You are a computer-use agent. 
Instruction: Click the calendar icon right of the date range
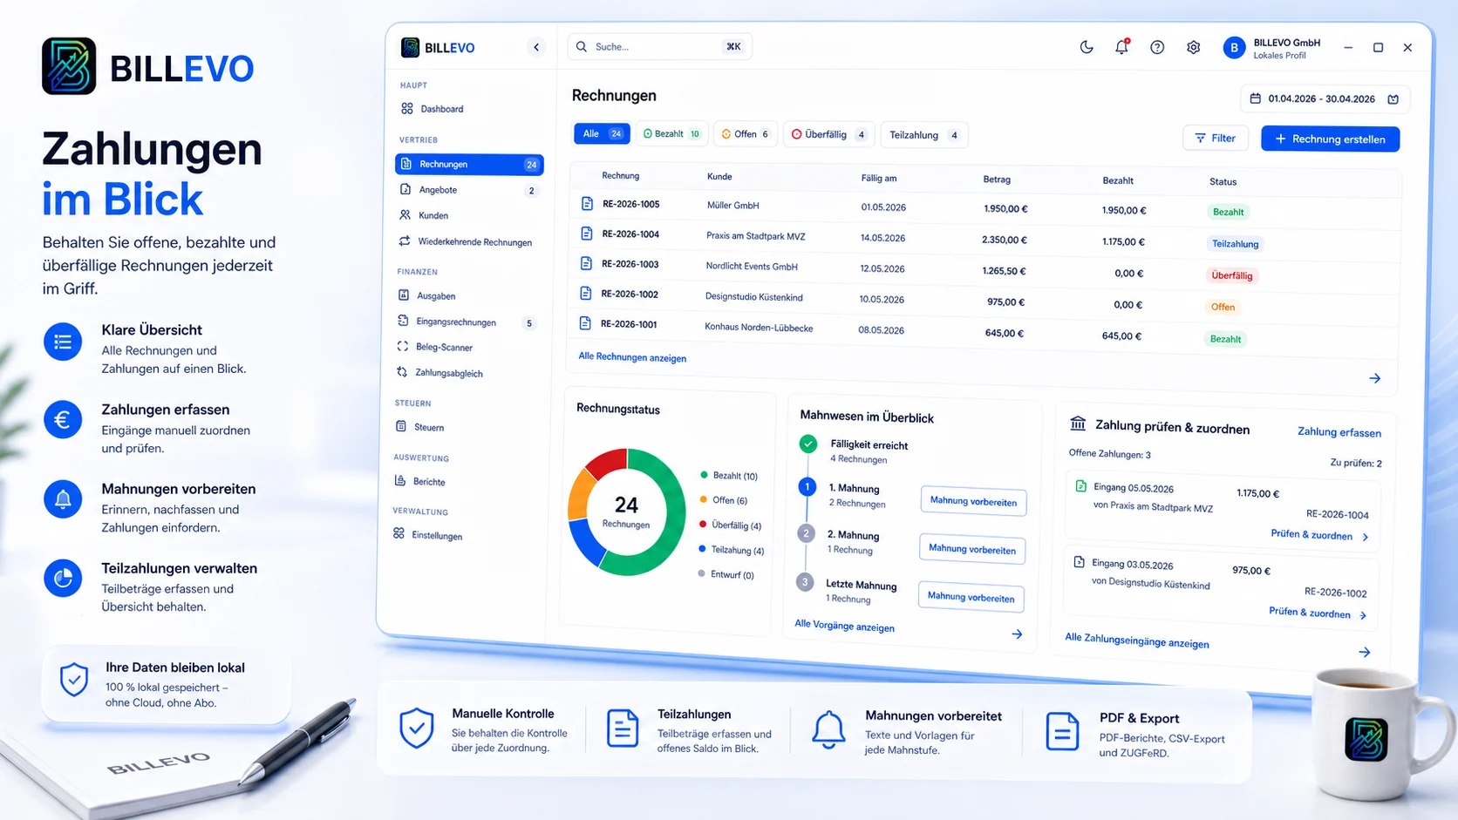coord(1393,99)
